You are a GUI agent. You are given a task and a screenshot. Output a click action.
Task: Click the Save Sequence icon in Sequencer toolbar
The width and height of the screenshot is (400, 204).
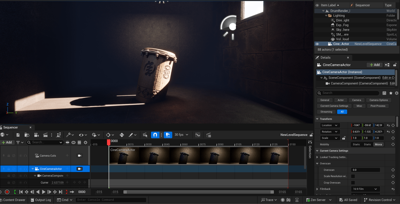[x=18, y=135]
